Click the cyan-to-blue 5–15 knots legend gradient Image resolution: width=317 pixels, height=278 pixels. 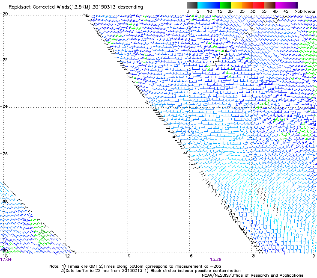[x=209, y=5]
